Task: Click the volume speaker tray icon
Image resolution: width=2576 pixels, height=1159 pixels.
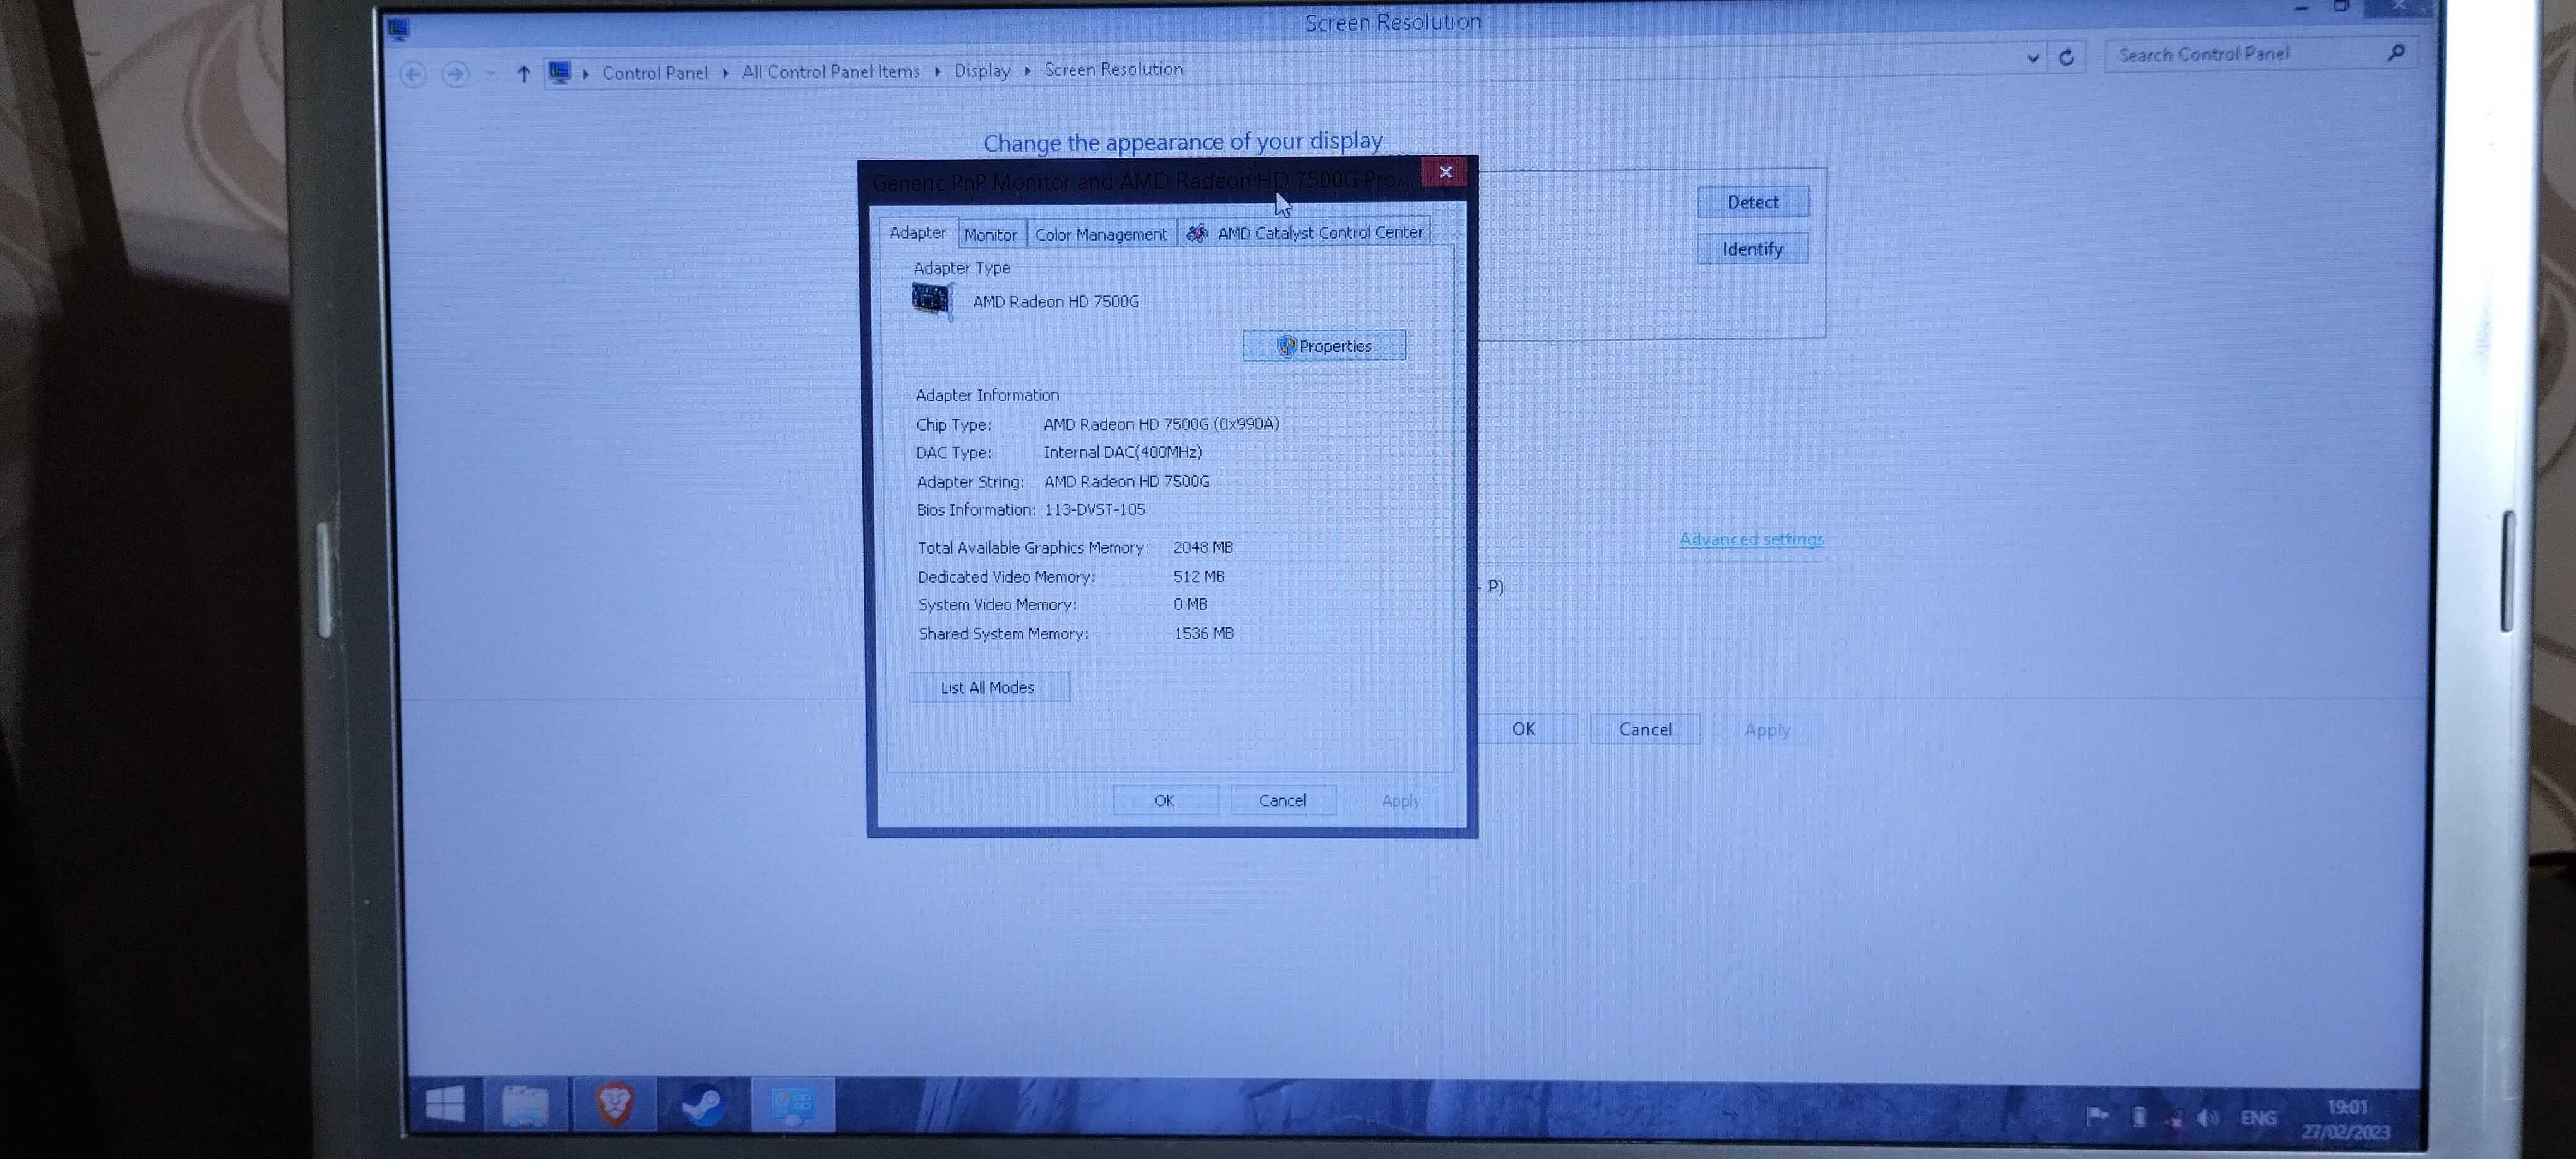Action: coord(2208,1118)
